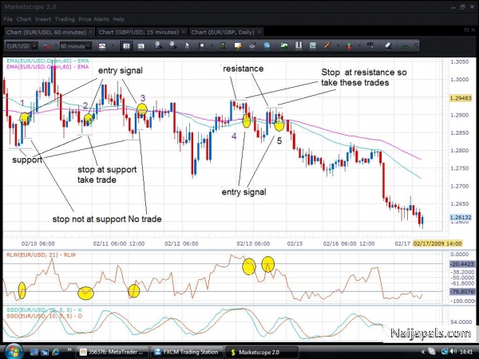Click the EMA 40 indicator label
The width and height of the screenshot is (479, 359).
(48, 61)
